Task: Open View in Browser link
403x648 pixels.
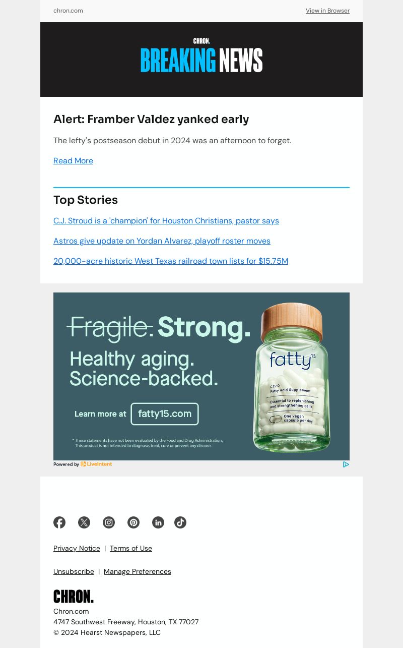Action: point(327,11)
